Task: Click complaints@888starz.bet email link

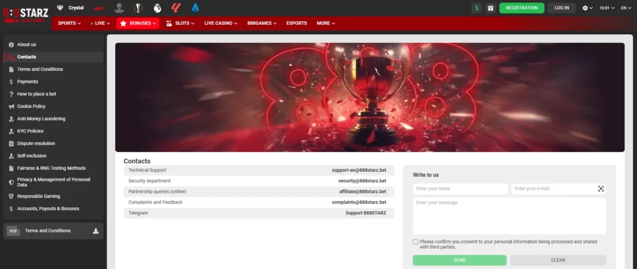Action: (x=359, y=202)
